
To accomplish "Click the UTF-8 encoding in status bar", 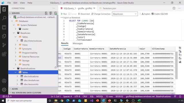I will click(77, 96).
